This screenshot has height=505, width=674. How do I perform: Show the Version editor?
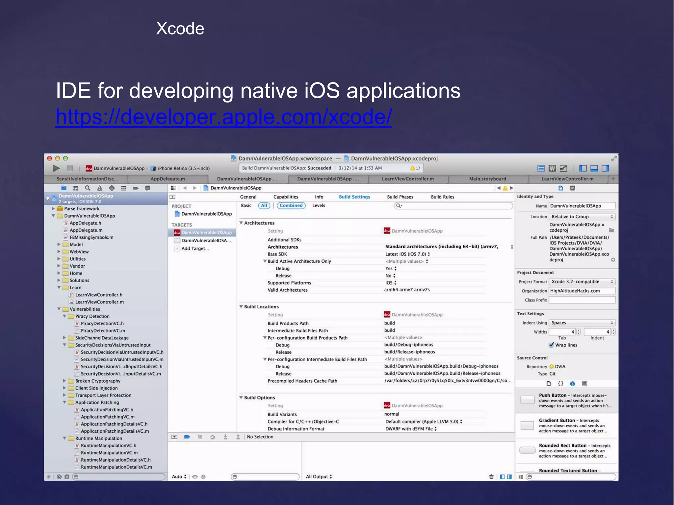pos(563,168)
